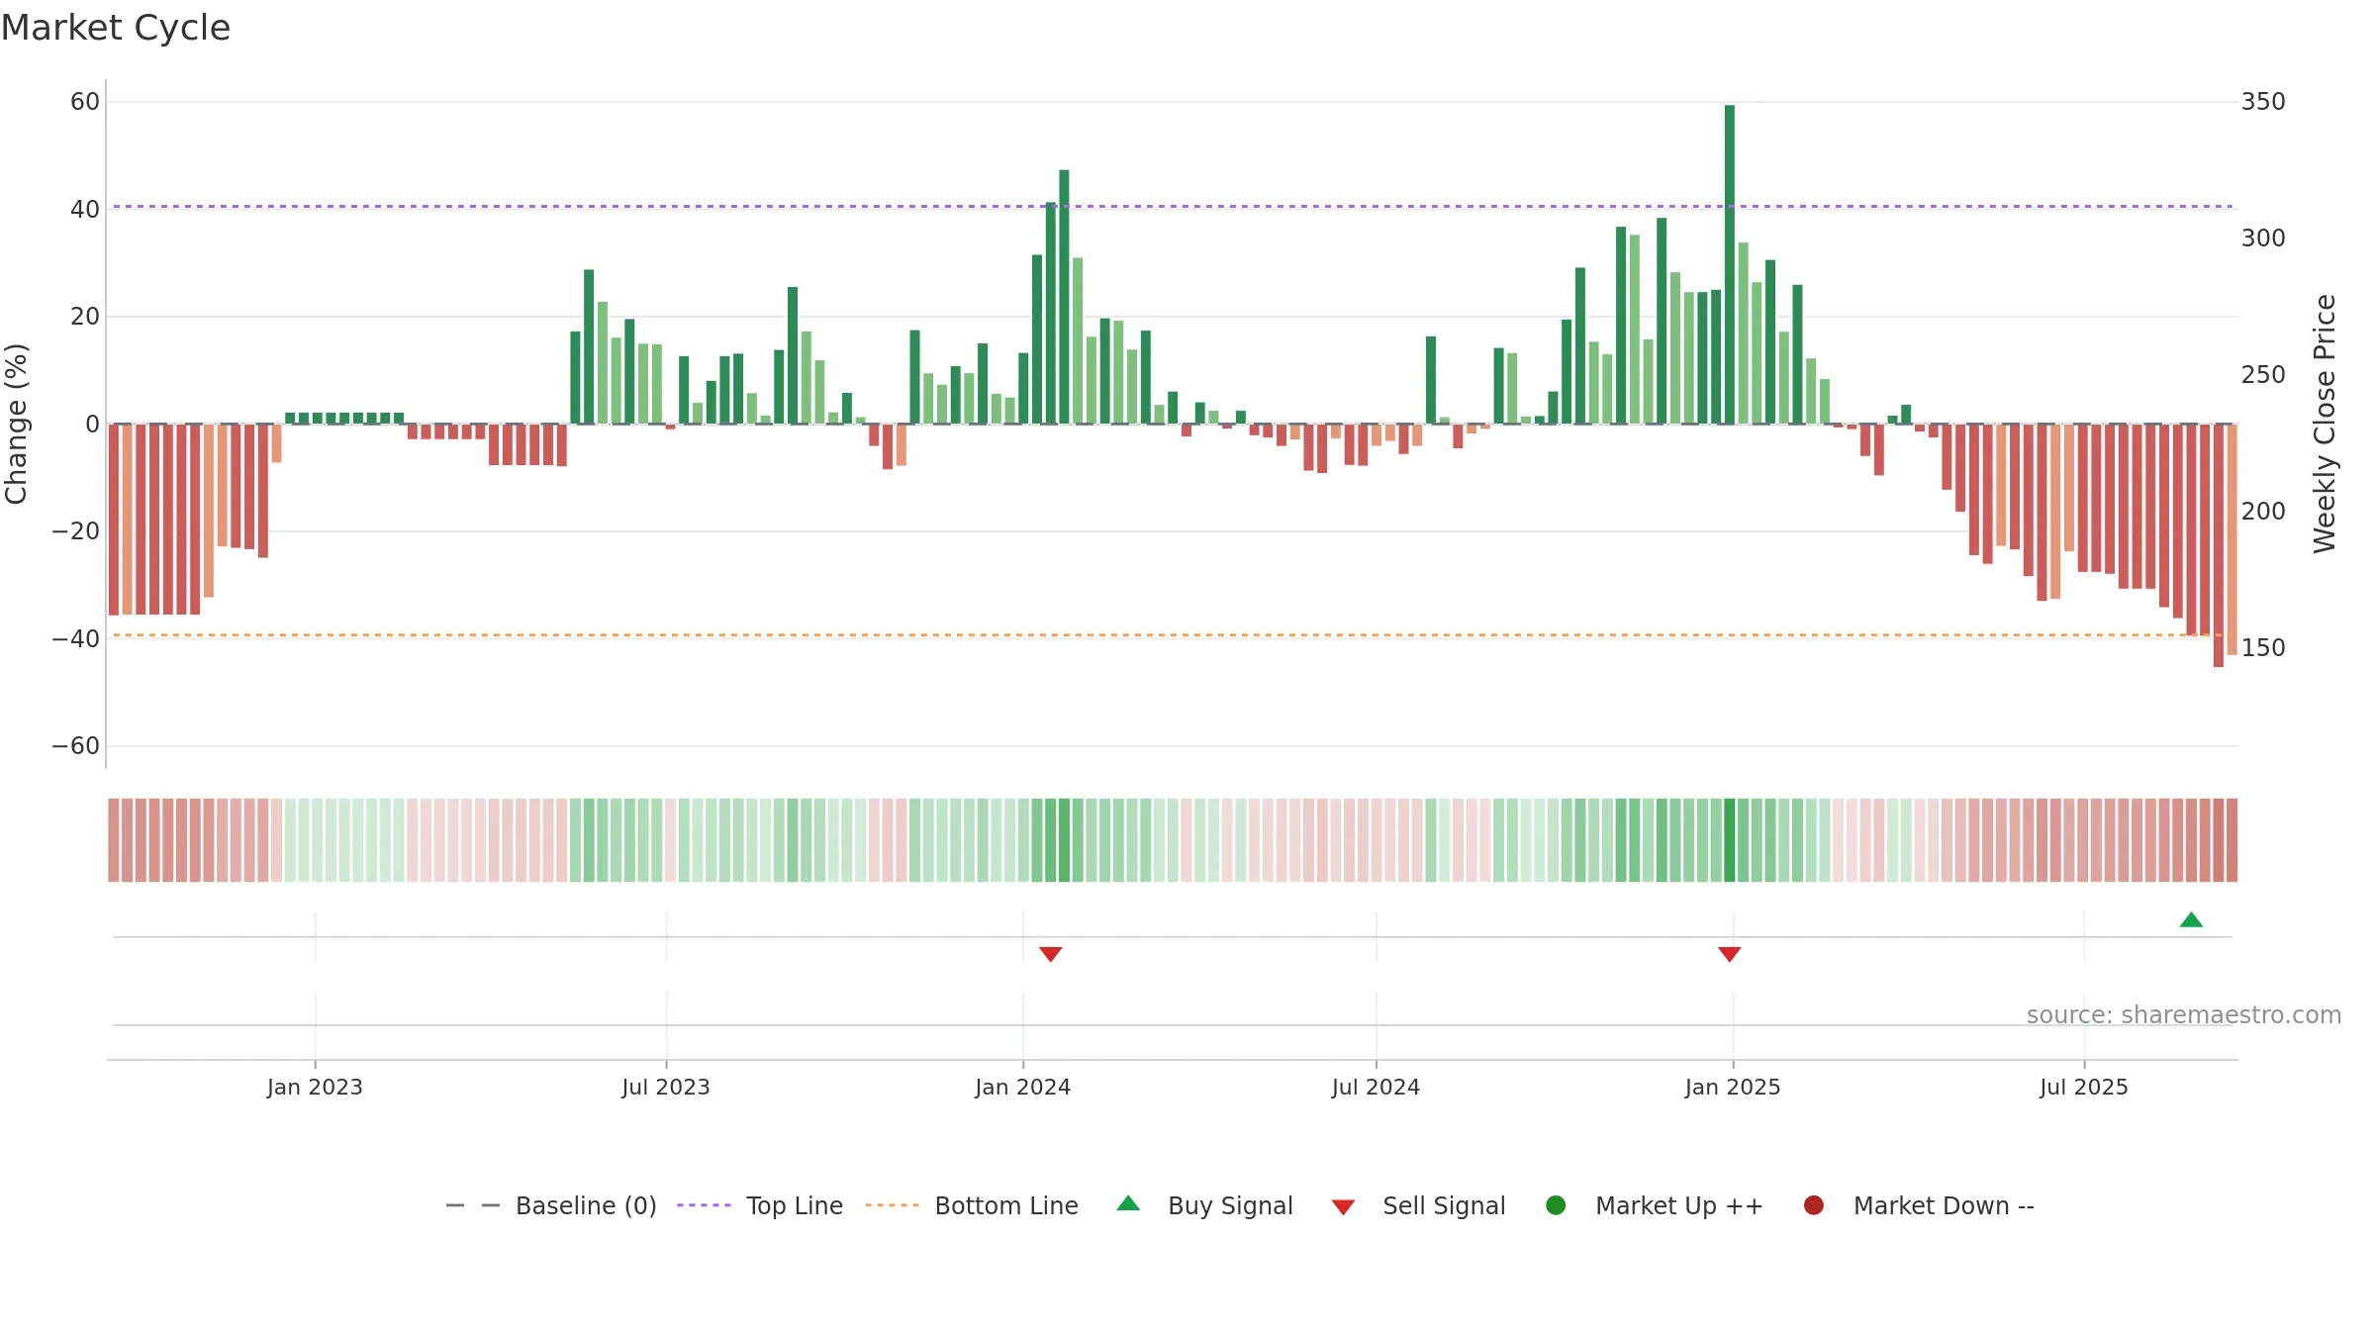2375x1336 pixels.
Task: Toggle the Market Up ++ legend entry
Action: 1654,1206
